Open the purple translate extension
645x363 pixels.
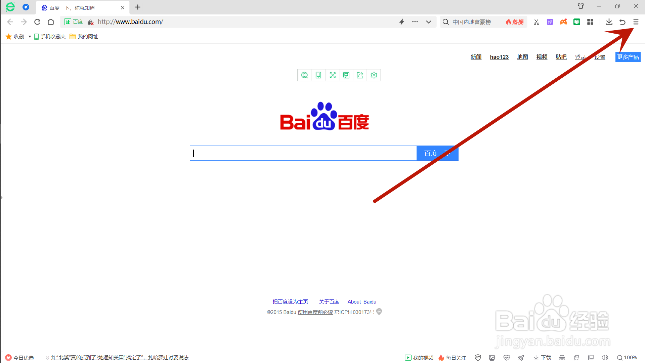coord(550,22)
